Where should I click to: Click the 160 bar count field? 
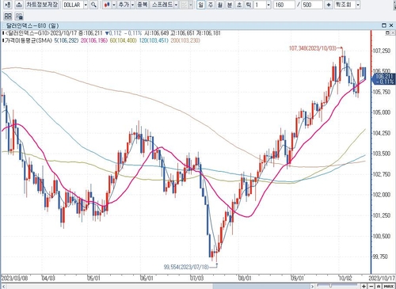click(284, 5)
